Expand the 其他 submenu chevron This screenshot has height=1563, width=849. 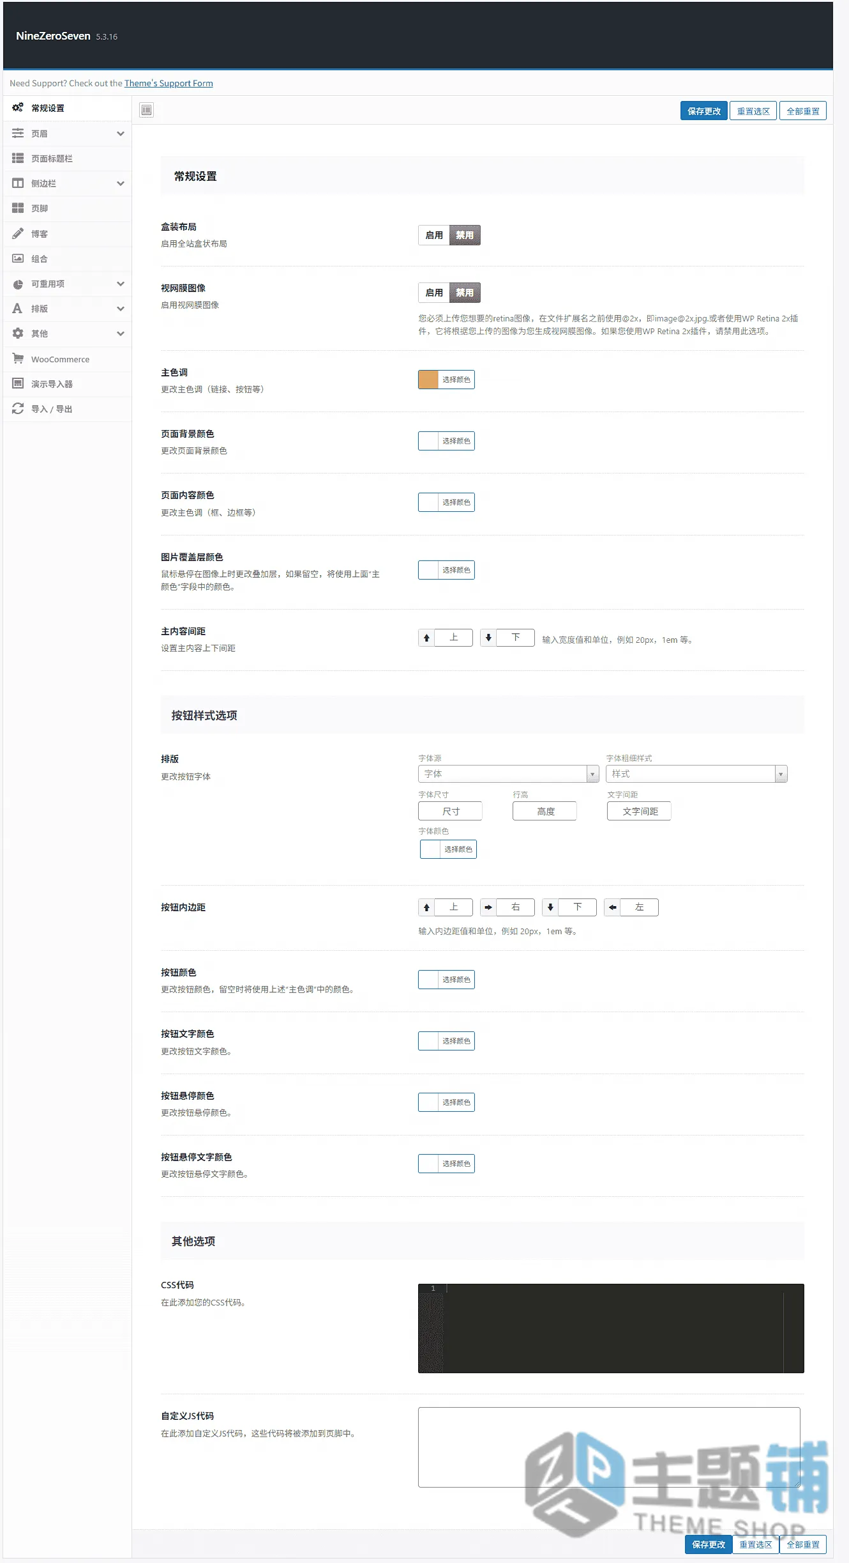pyautogui.click(x=120, y=334)
